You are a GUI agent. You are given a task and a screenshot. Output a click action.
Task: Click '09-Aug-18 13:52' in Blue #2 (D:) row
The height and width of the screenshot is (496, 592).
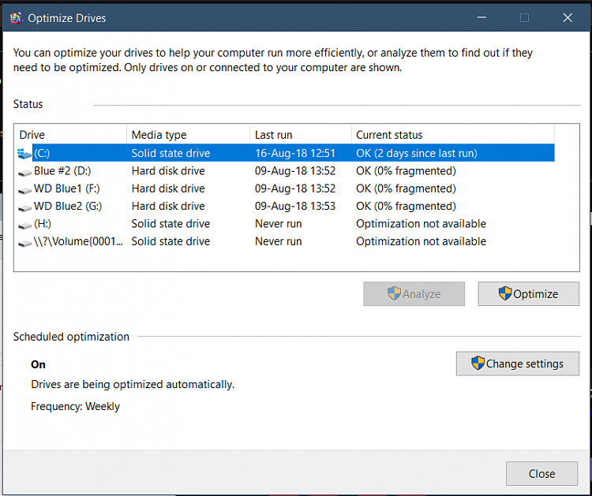295,171
